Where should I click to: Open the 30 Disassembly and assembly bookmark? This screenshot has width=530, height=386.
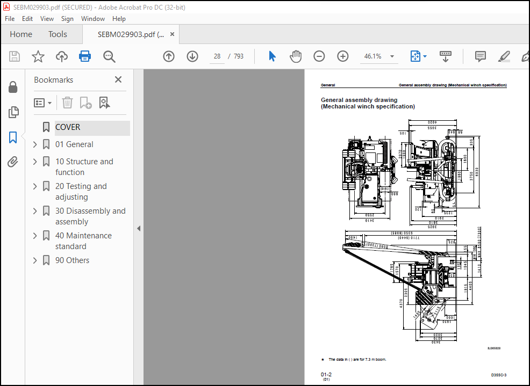(91, 216)
